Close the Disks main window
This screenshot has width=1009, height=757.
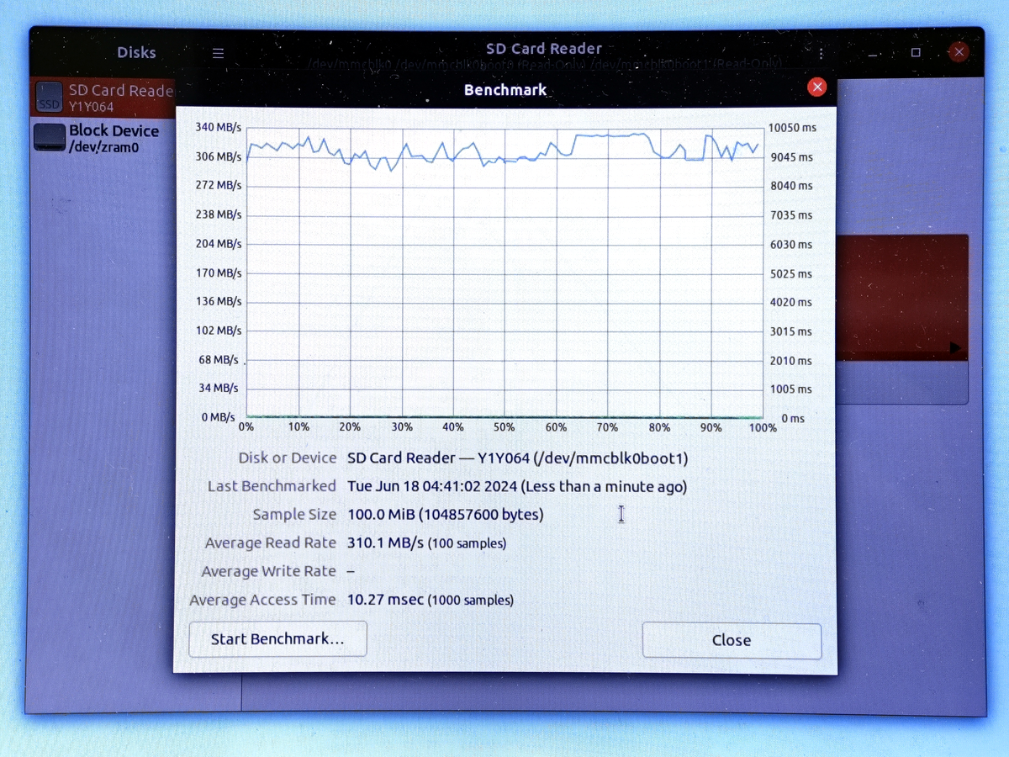click(959, 52)
